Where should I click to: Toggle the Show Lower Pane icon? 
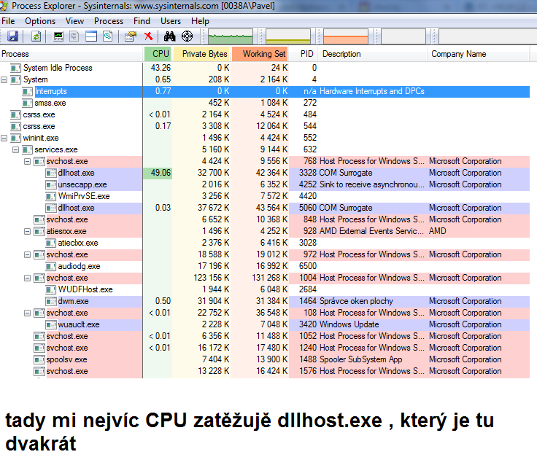(91, 36)
